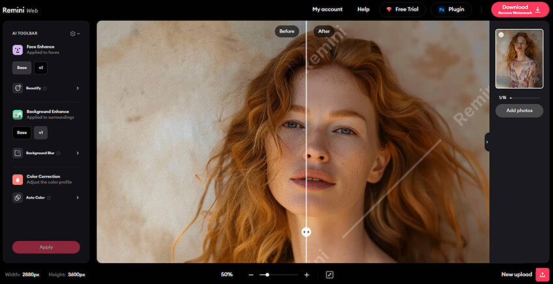
Task: Open My account menu
Action: point(327,10)
